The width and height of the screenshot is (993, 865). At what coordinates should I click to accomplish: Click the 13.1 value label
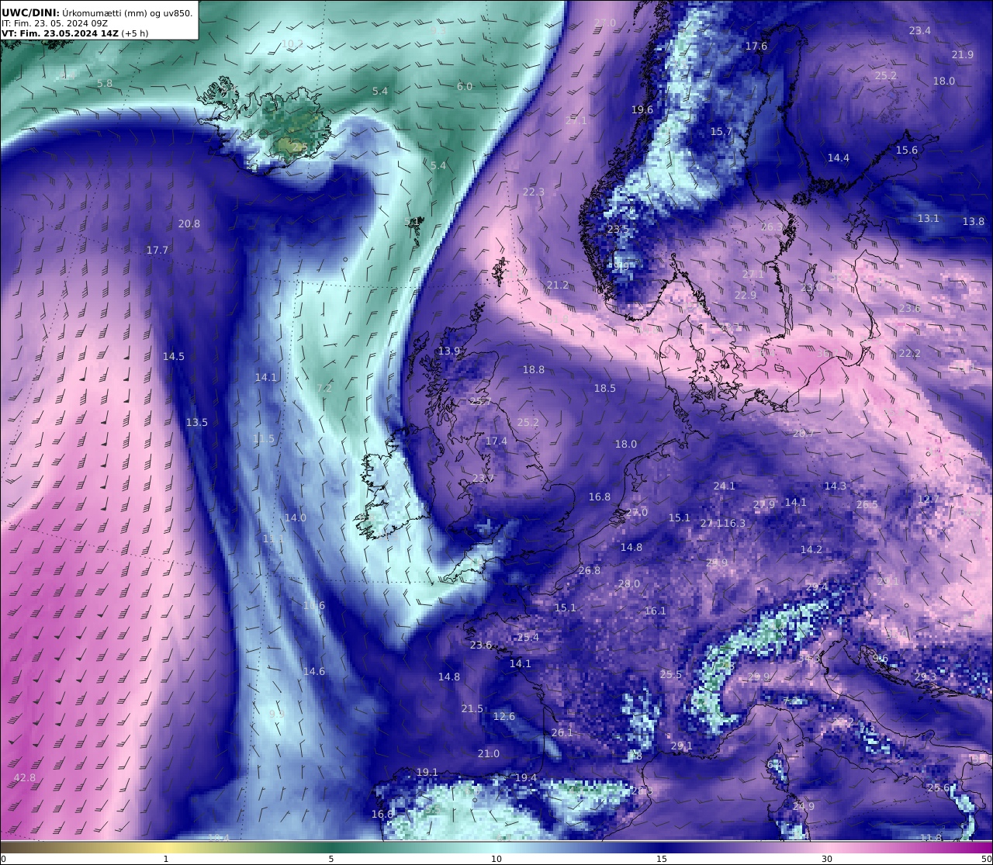pos(929,218)
